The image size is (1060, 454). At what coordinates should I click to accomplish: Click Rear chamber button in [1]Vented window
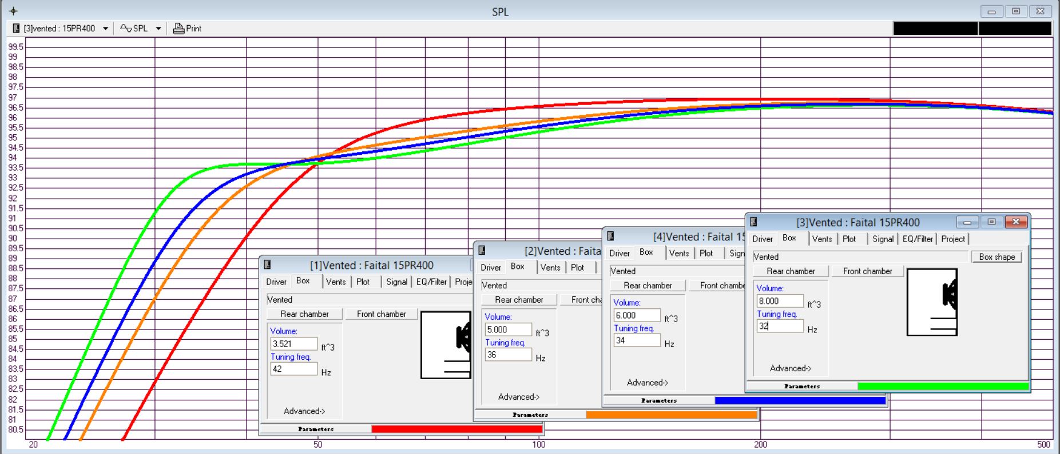pyautogui.click(x=304, y=314)
